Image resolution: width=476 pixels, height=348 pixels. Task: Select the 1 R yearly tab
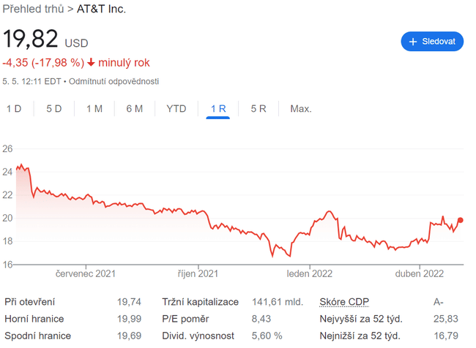click(218, 109)
